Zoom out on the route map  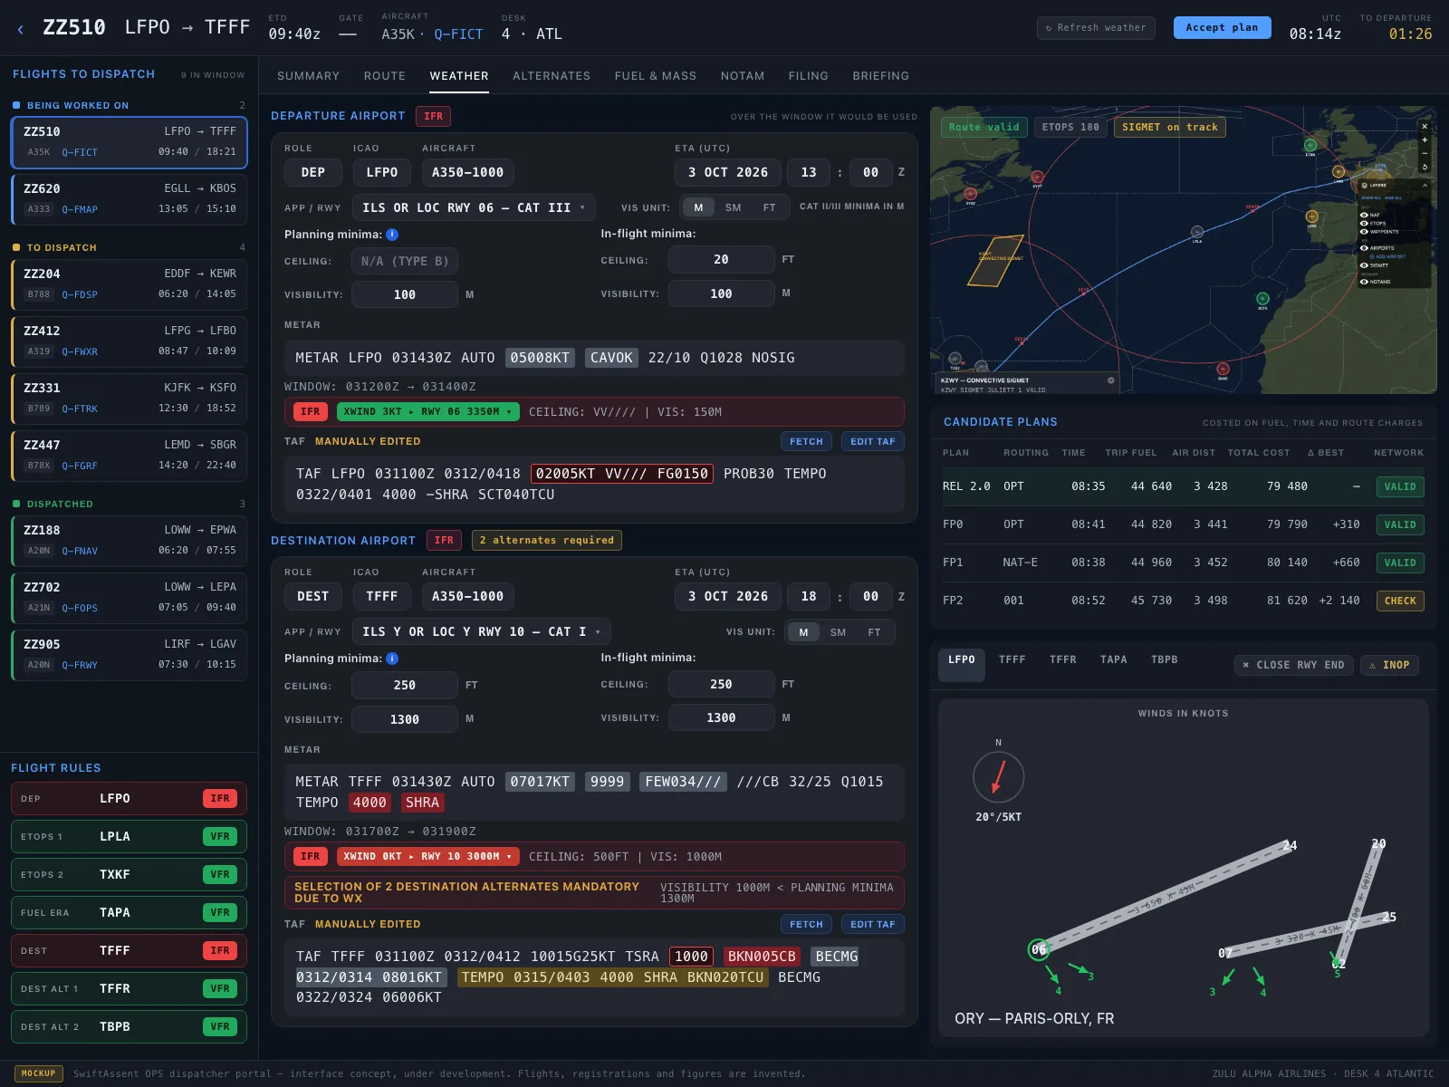point(1425,153)
